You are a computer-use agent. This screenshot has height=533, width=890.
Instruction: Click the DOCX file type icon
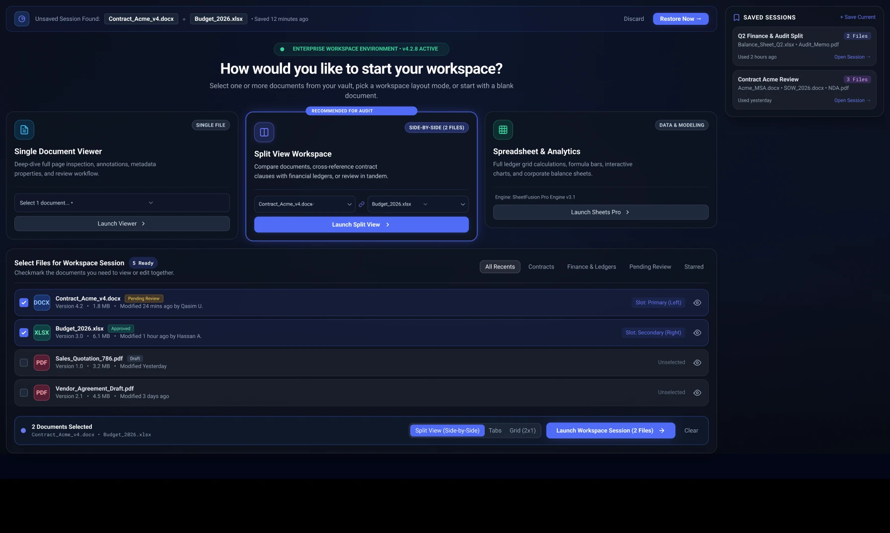click(42, 303)
